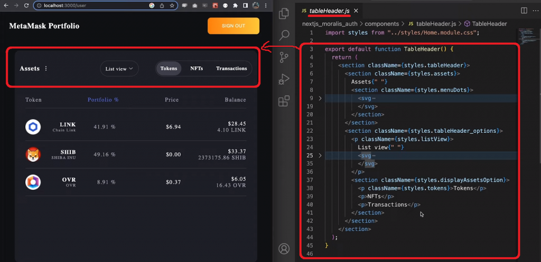Click the LINK token logo

tap(33, 127)
